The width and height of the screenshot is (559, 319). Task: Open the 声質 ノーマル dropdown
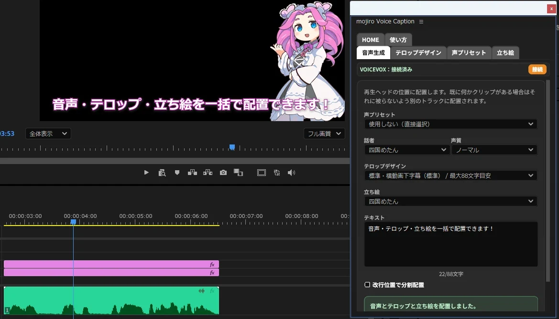coord(494,150)
